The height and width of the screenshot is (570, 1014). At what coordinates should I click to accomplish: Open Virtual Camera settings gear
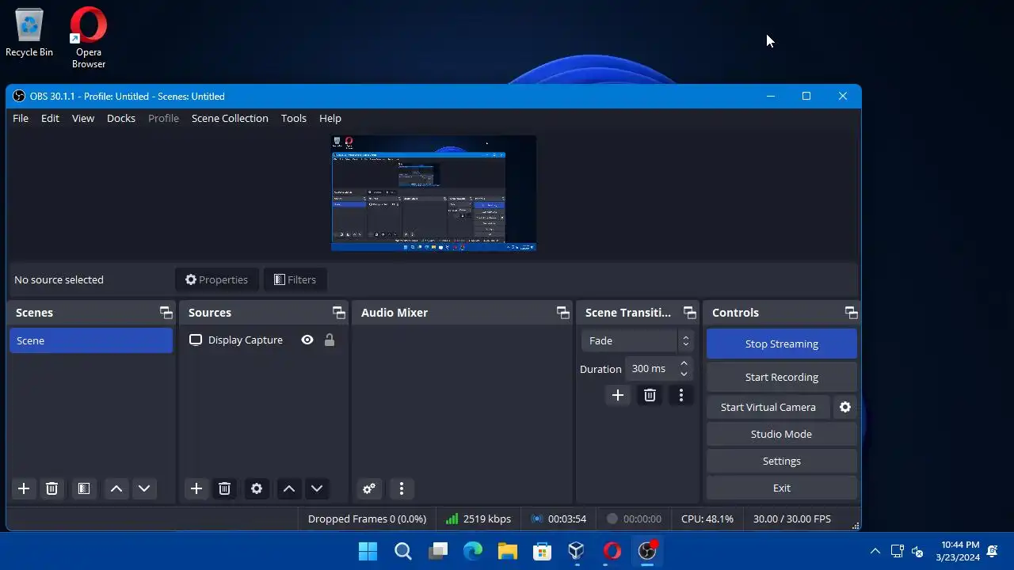(x=845, y=407)
